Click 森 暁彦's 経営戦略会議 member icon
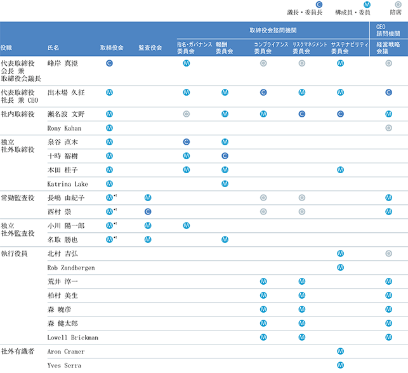The image size is (408, 373). coord(388,310)
